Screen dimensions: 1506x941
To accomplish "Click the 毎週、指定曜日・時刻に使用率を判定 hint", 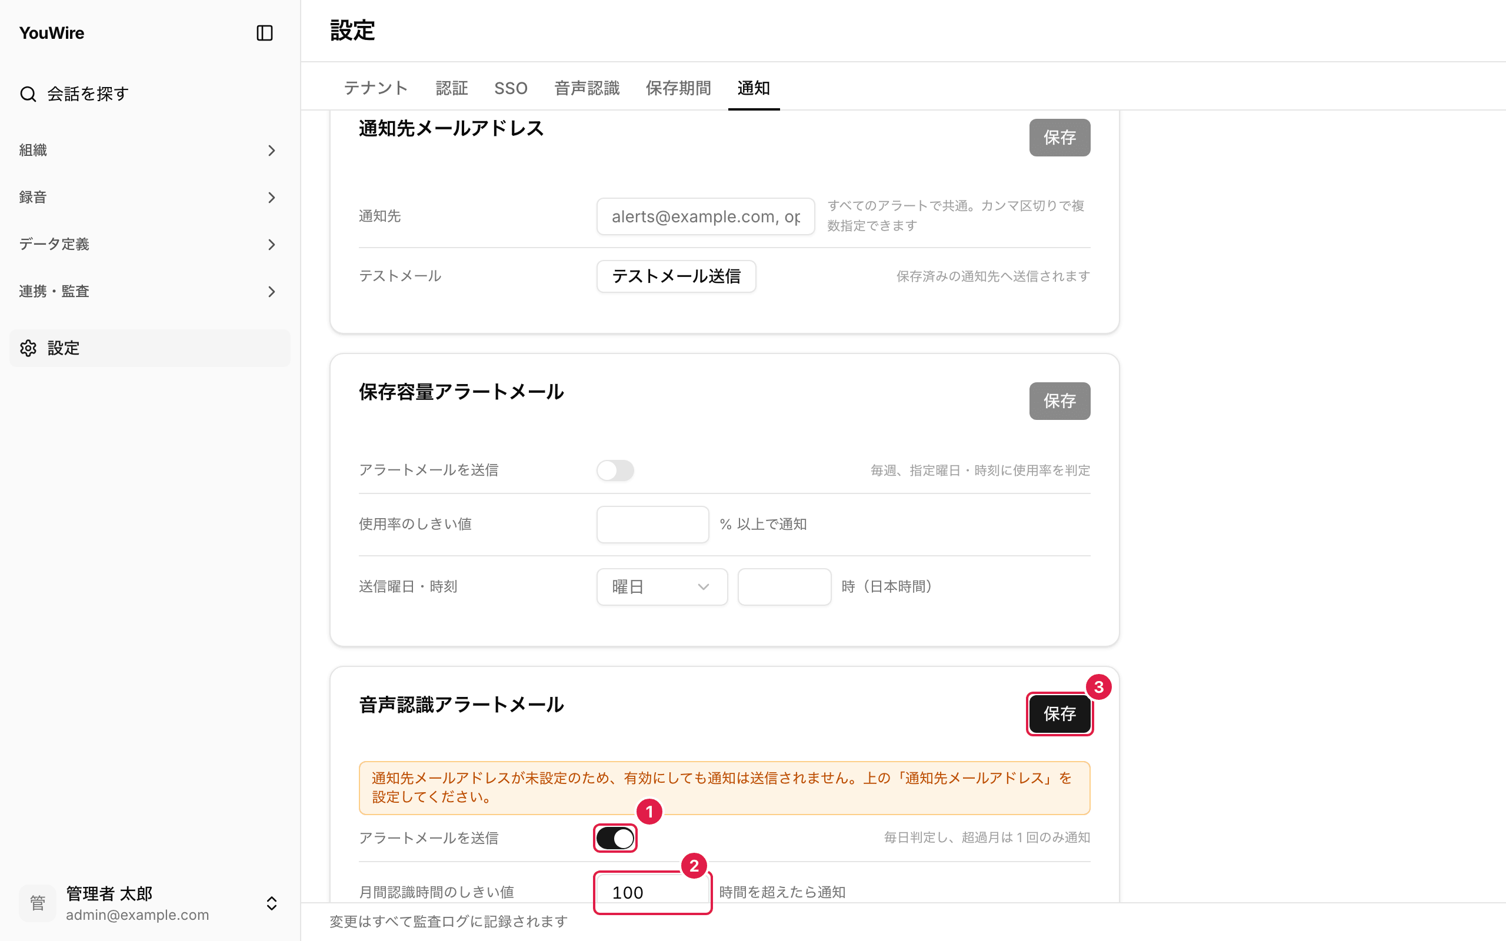I will pos(980,470).
